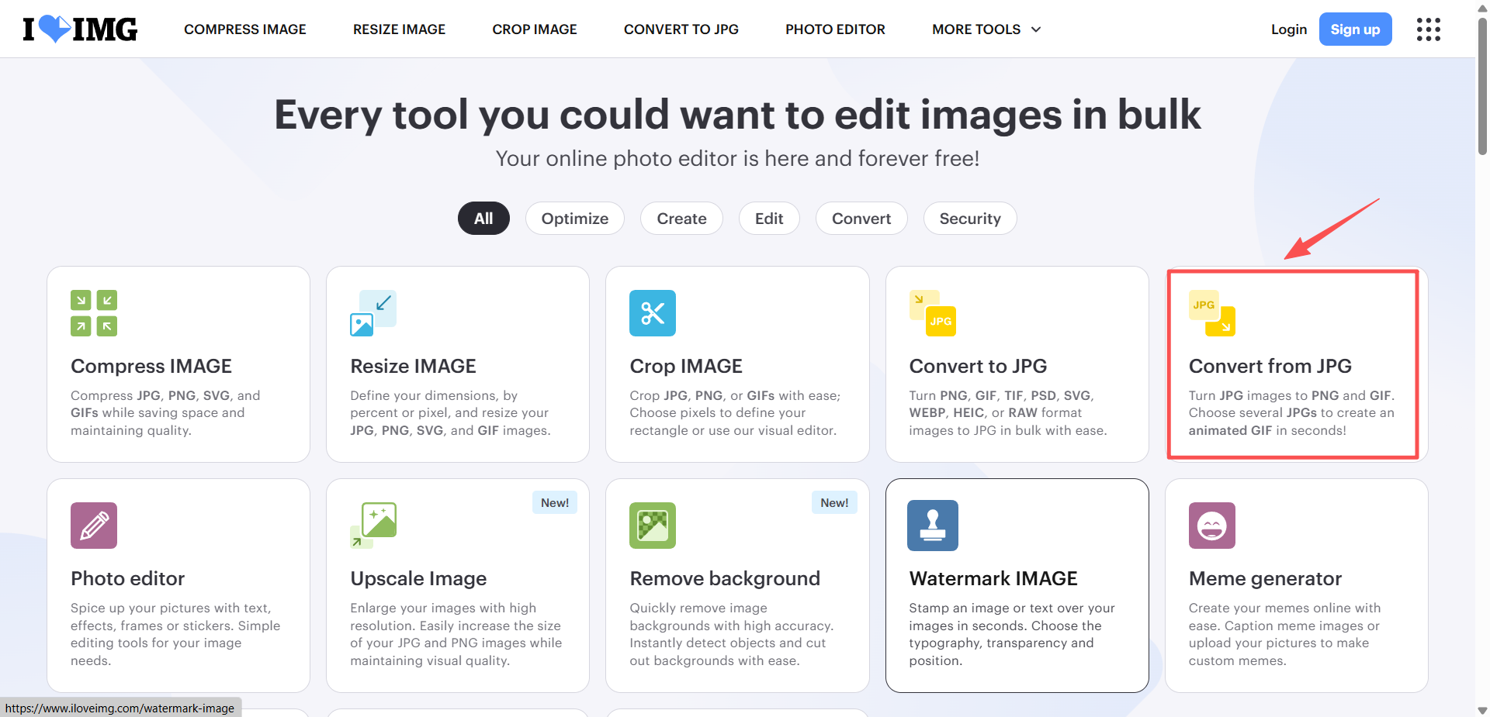Click the Photo editor pencil icon
The height and width of the screenshot is (717, 1490).
pyautogui.click(x=94, y=526)
